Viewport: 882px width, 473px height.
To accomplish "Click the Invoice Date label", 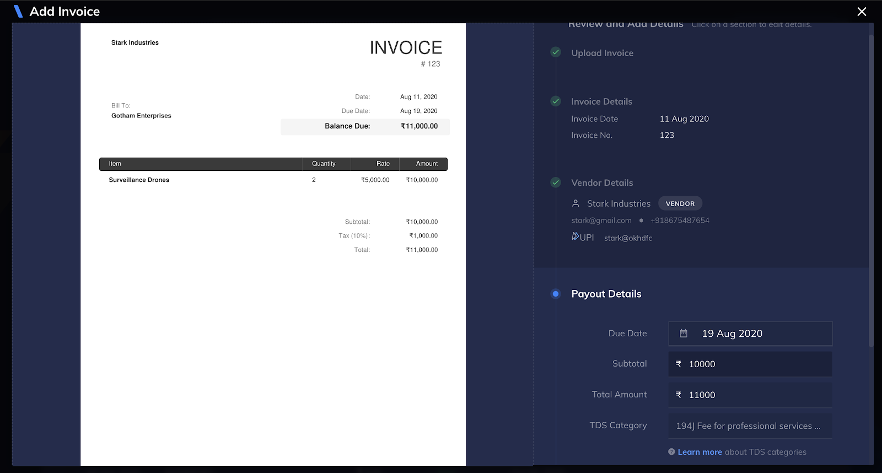I will (595, 119).
